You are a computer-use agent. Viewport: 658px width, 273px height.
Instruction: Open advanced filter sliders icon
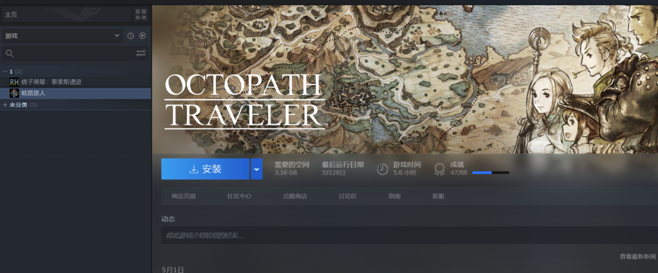(141, 53)
